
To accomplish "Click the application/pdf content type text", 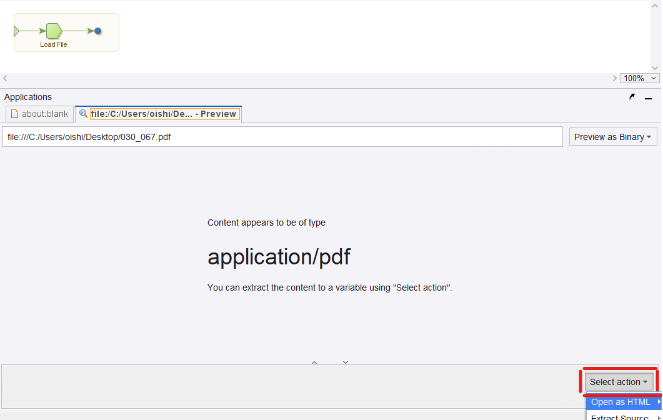I will 279,257.
